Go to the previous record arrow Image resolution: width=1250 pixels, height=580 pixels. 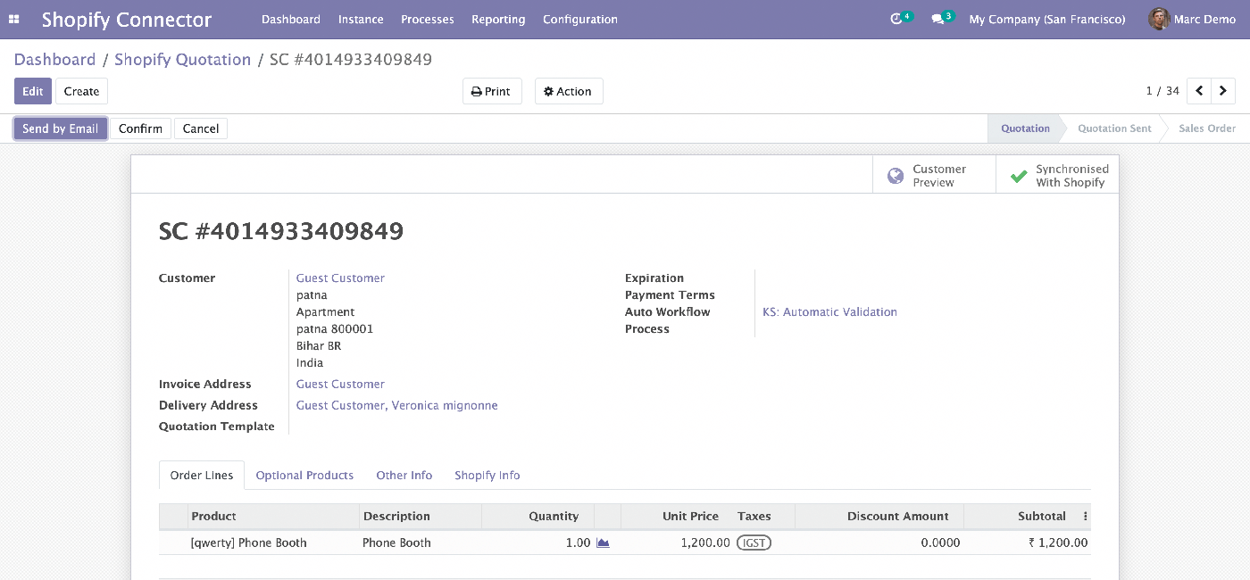(x=1199, y=91)
